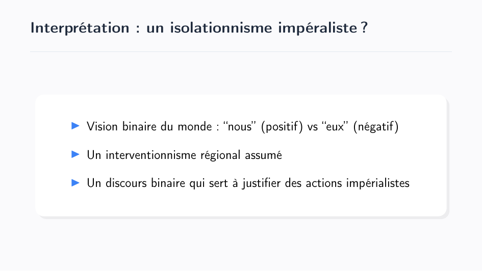Click the horizontal divider line under the title
This screenshot has width=482, height=271.
241,51
